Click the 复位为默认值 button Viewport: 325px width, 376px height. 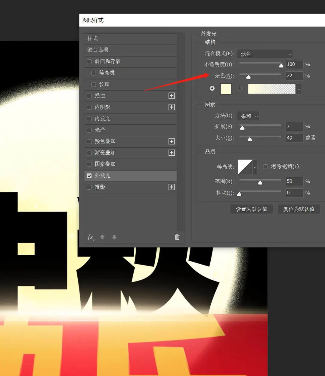pos(299,209)
